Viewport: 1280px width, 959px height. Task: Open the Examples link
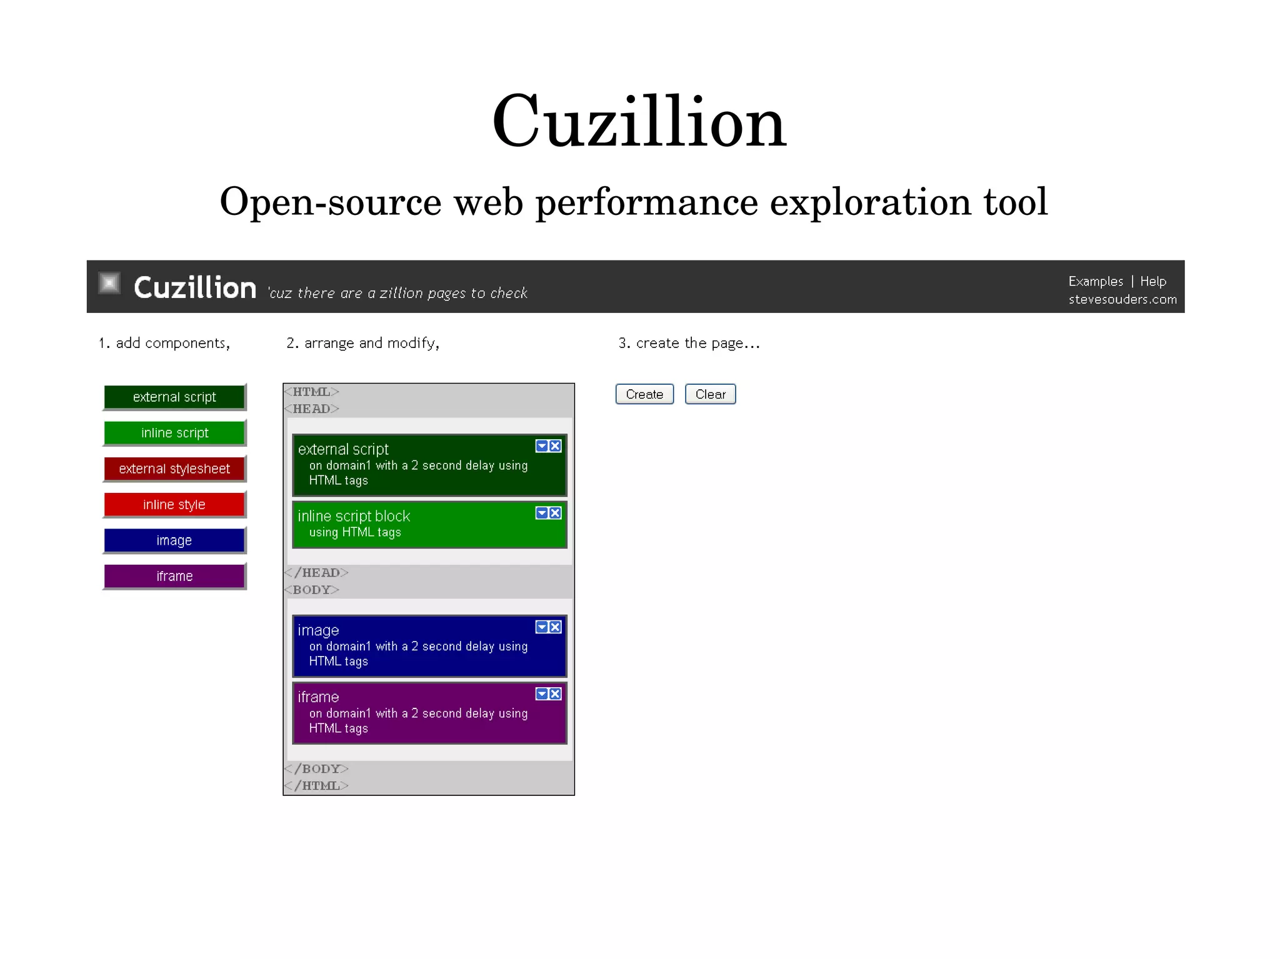[1096, 281]
